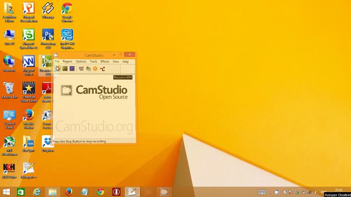The image size is (351, 197).
Task: Select the NCH Suite desktop shortcut
Action: pyautogui.click(x=9, y=171)
